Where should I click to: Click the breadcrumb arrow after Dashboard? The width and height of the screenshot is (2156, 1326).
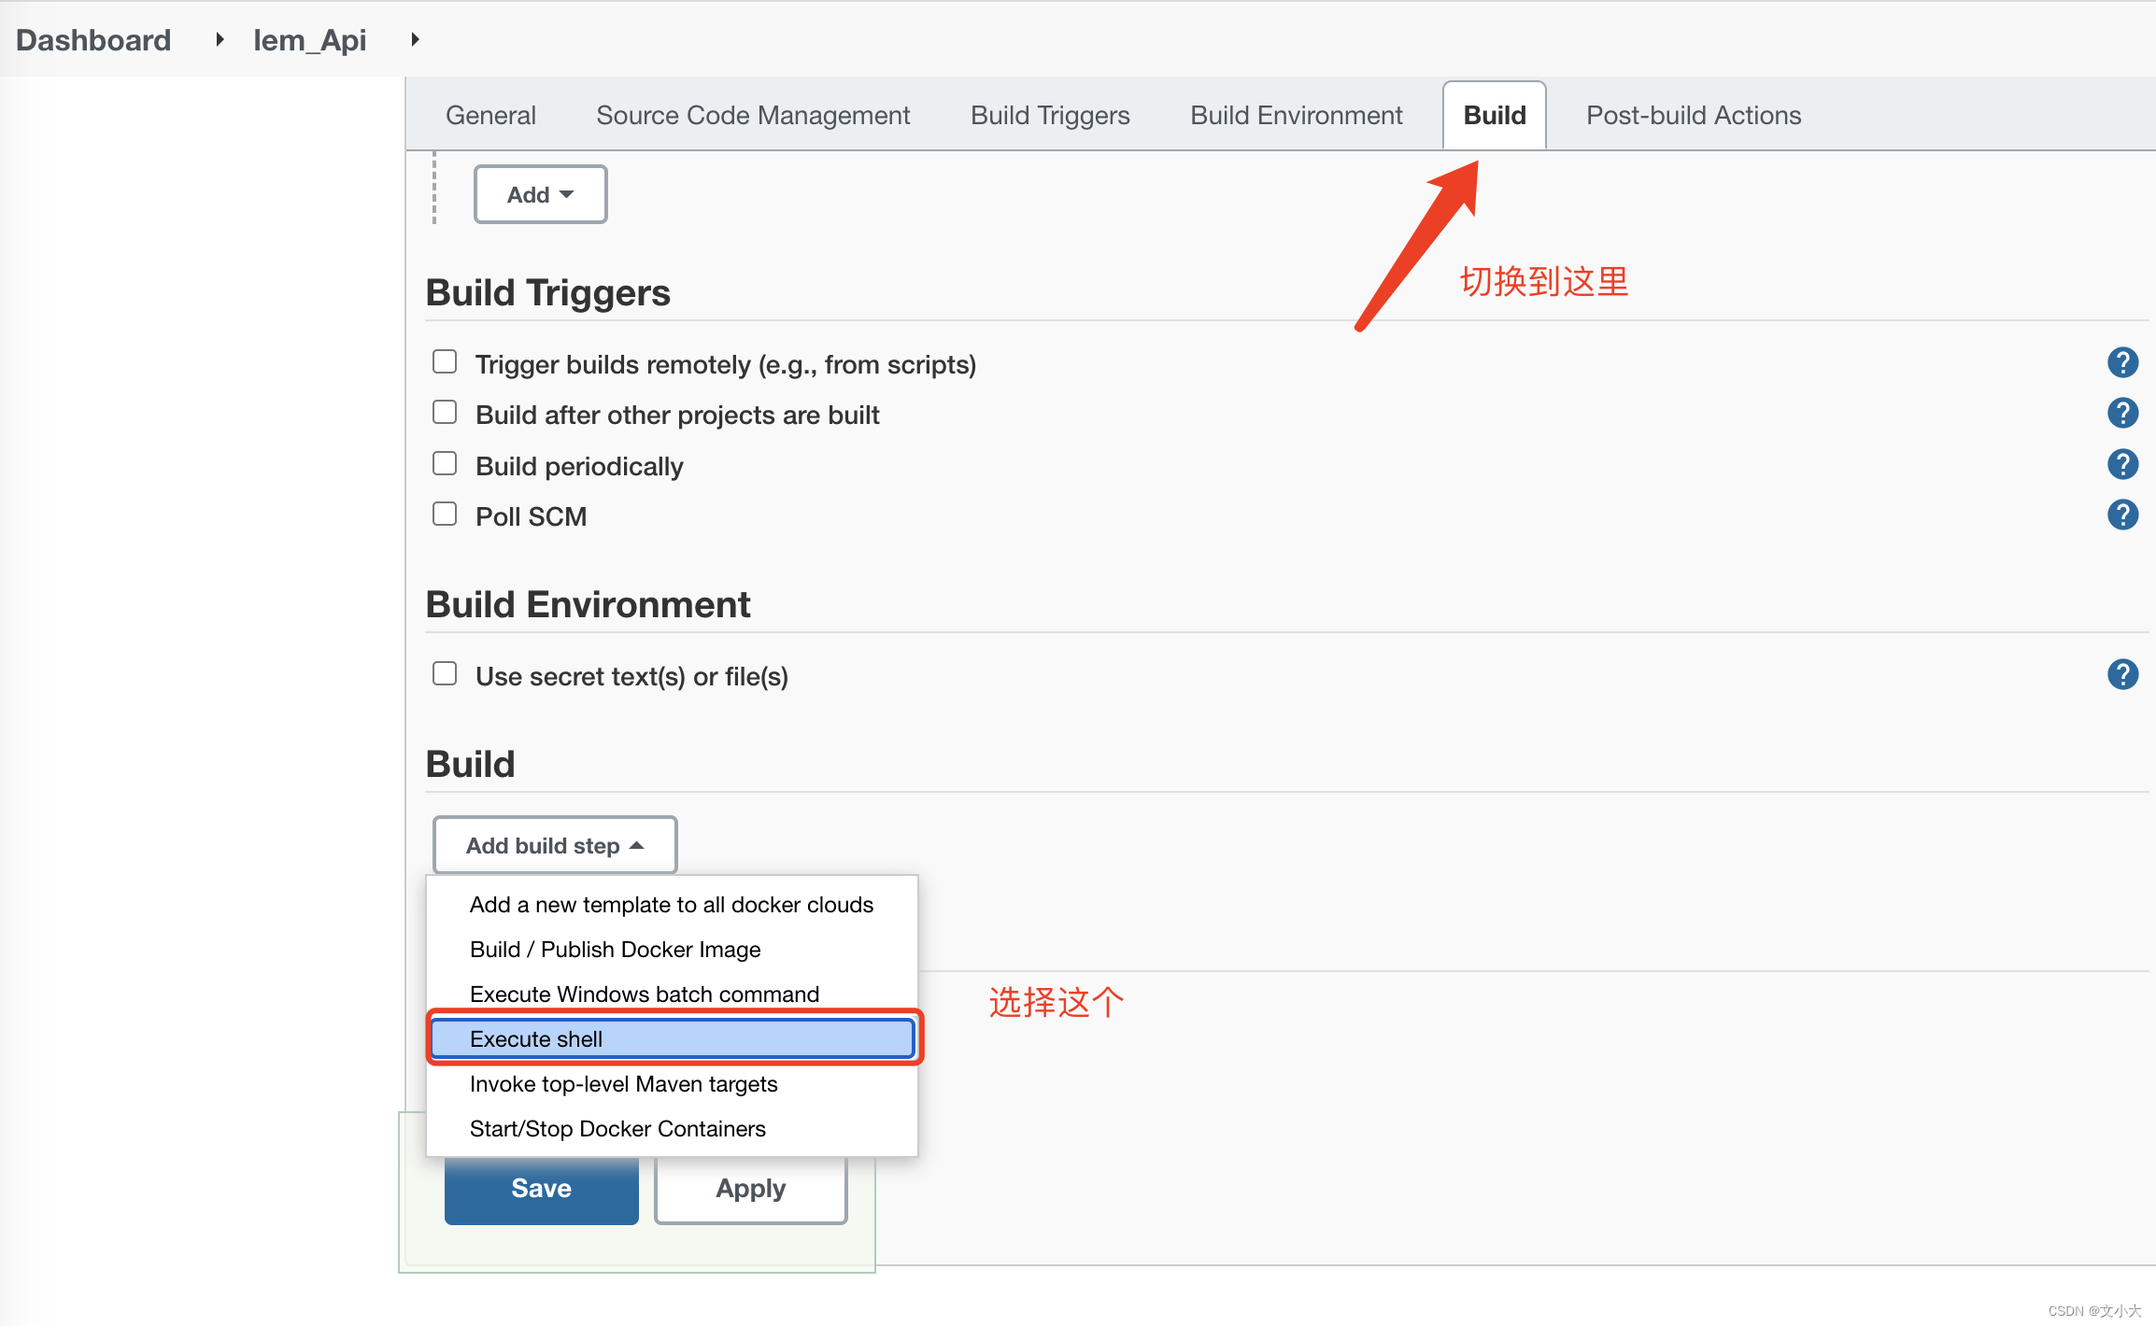click(219, 39)
